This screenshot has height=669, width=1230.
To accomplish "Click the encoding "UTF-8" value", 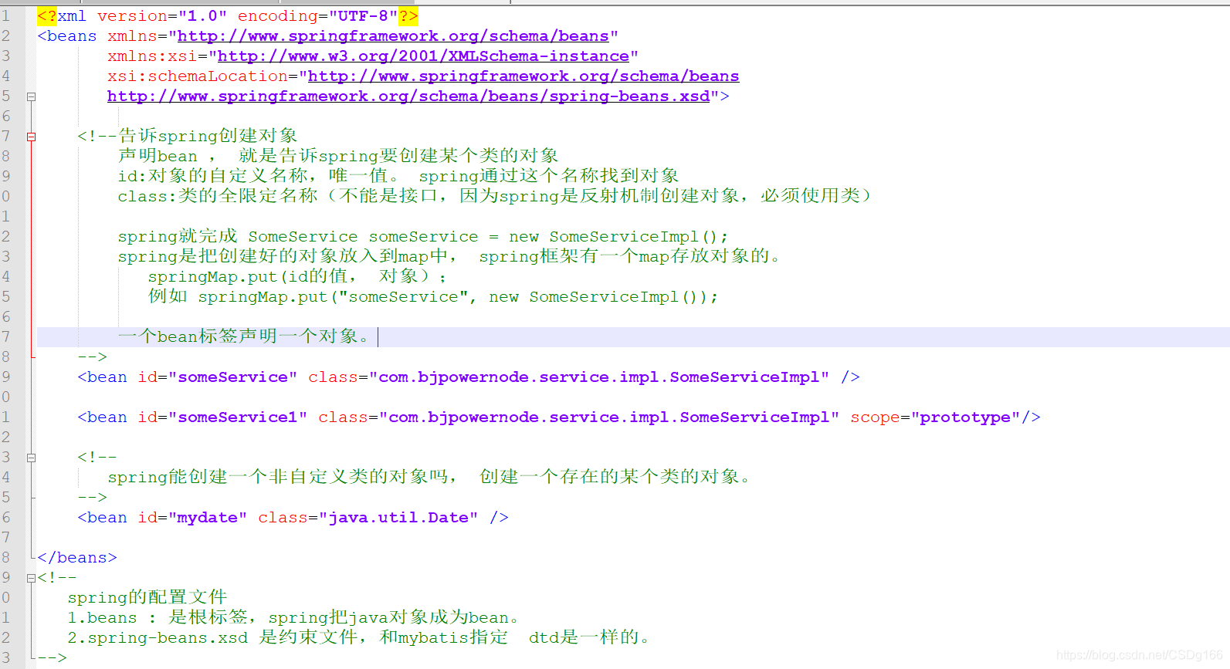I will 363,16.
